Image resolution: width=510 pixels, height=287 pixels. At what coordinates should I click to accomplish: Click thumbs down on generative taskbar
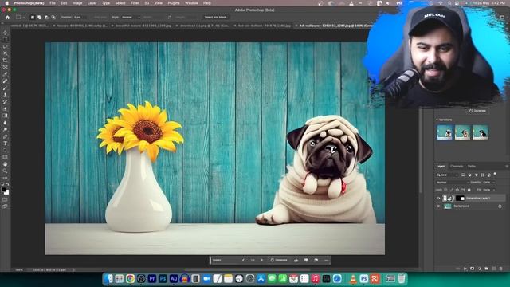(306, 261)
